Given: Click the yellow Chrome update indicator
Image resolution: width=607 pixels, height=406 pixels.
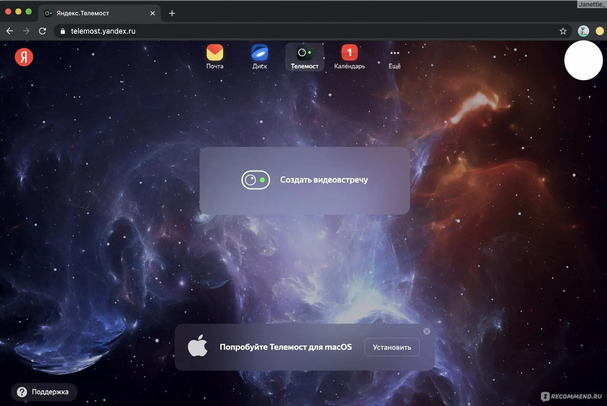Looking at the screenshot, I should pos(600,31).
